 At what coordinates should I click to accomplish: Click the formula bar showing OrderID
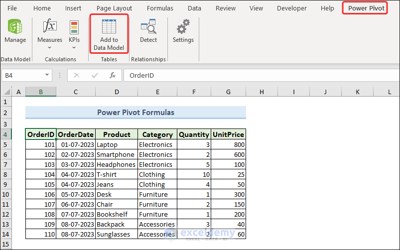click(x=262, y=75)
